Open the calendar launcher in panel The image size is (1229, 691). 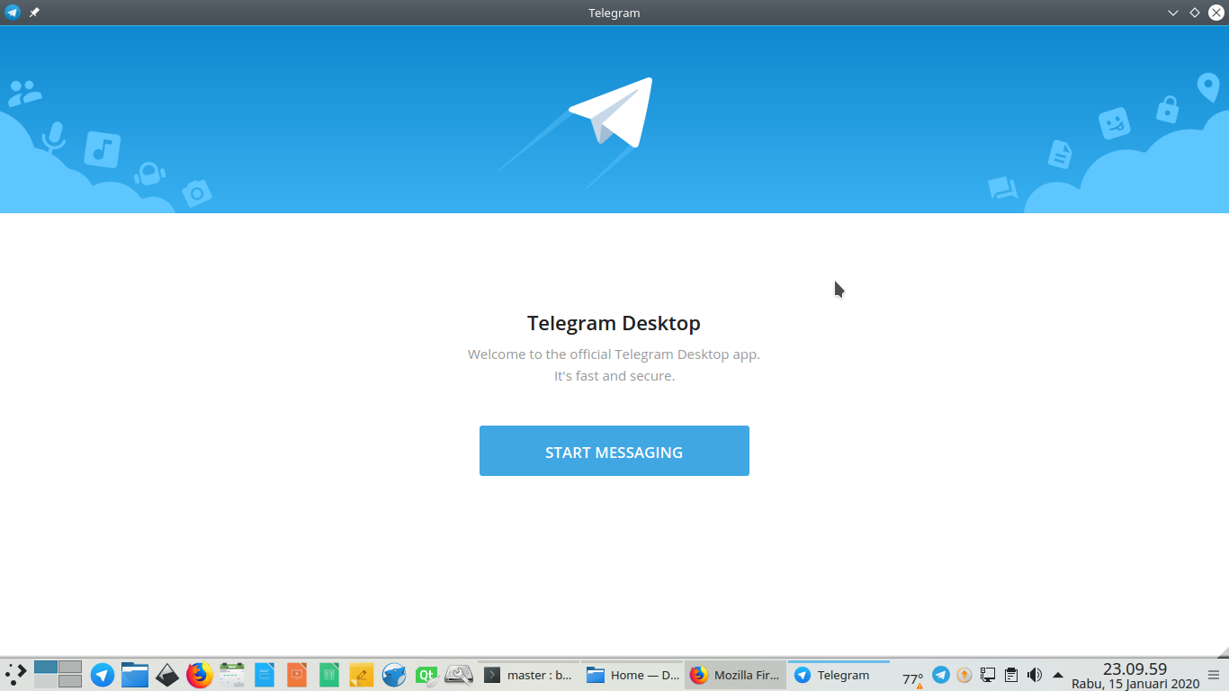tap(232, 675)
